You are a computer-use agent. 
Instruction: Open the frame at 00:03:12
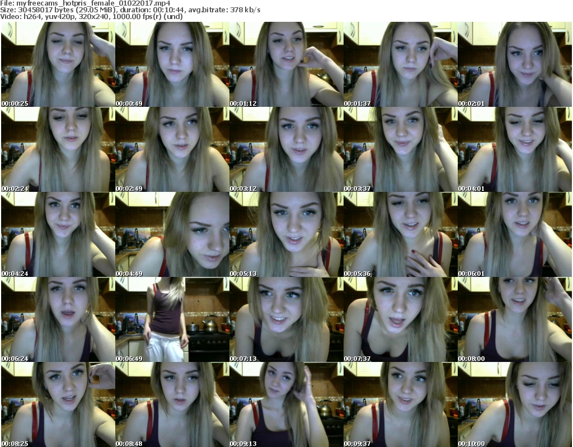(286, 149)
